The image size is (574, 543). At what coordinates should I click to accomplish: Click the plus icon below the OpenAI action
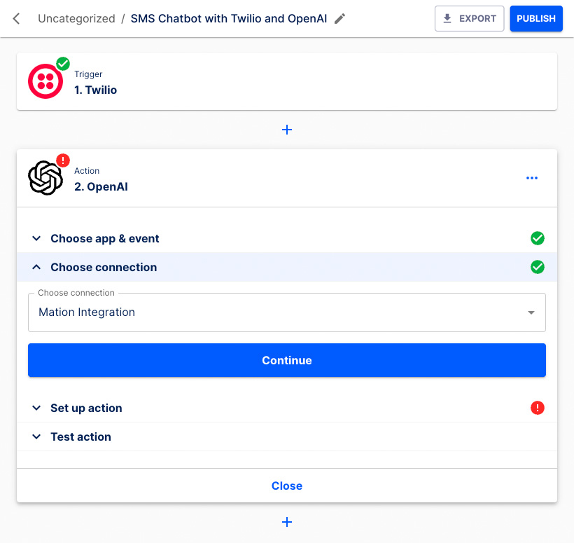tap(287, 522)
